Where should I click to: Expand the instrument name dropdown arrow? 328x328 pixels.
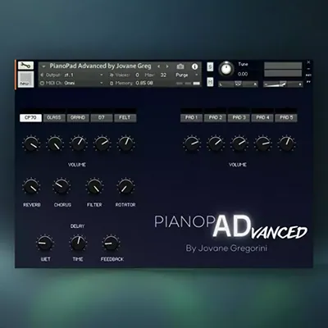point(43,66)
